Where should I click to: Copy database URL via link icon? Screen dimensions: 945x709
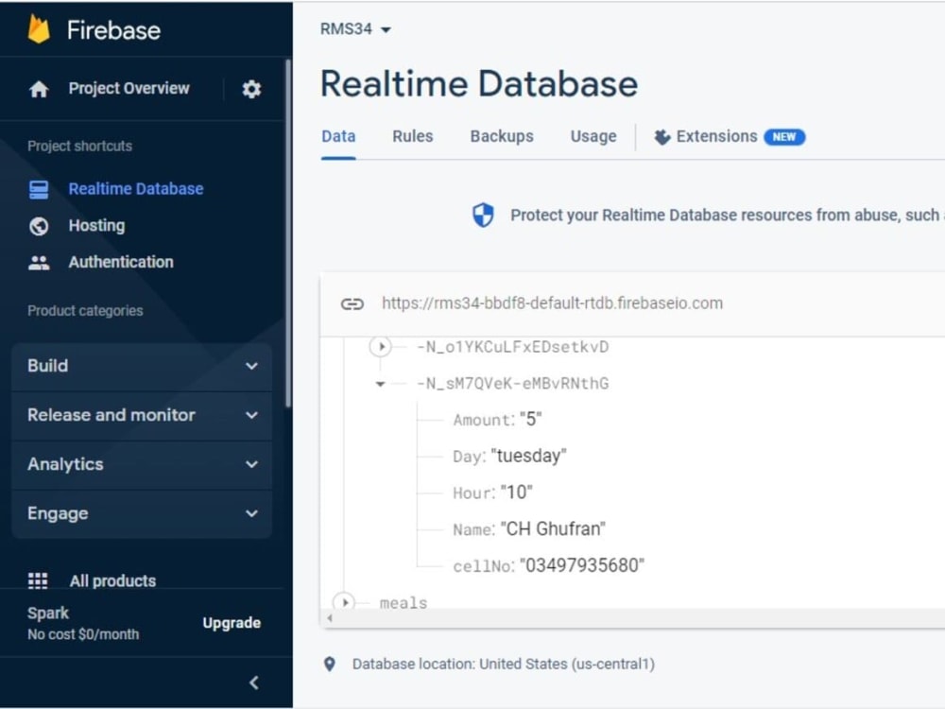[x=352, y=303]
